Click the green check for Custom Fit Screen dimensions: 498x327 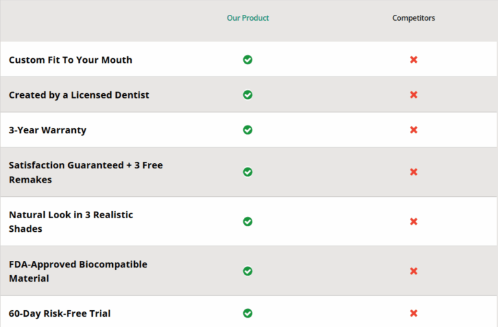[x=248, y=60]
